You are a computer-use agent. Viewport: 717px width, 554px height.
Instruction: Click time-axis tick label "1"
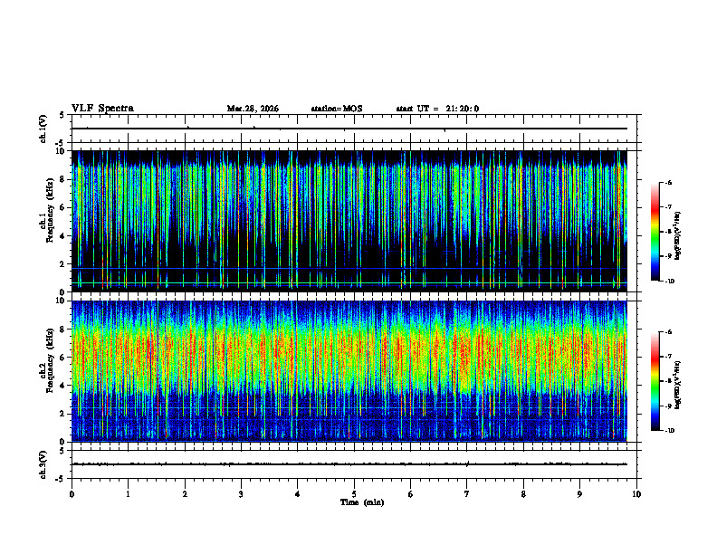[x=128, y=494]
